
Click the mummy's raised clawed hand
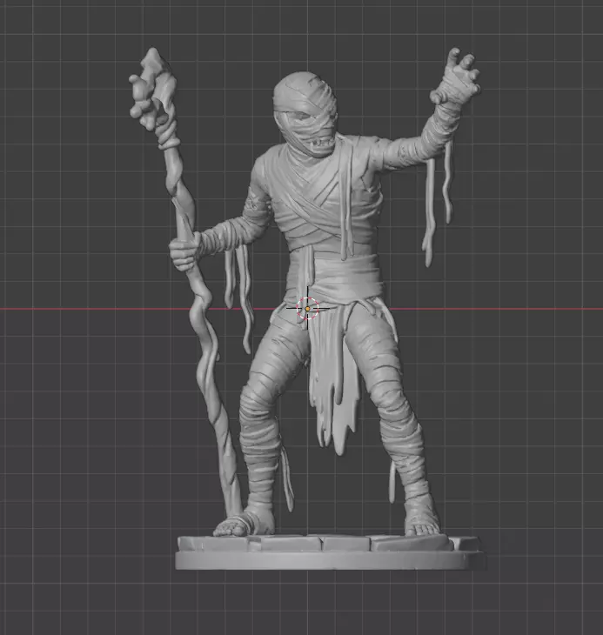coord(456,77)
